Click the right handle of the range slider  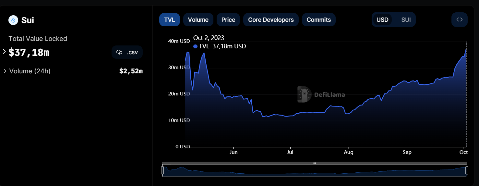467,170
